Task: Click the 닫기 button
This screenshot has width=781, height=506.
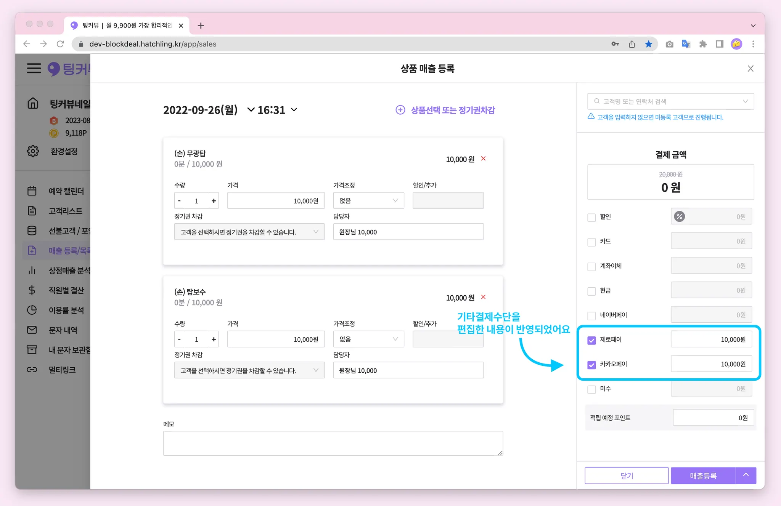Action: coord(626,476)
